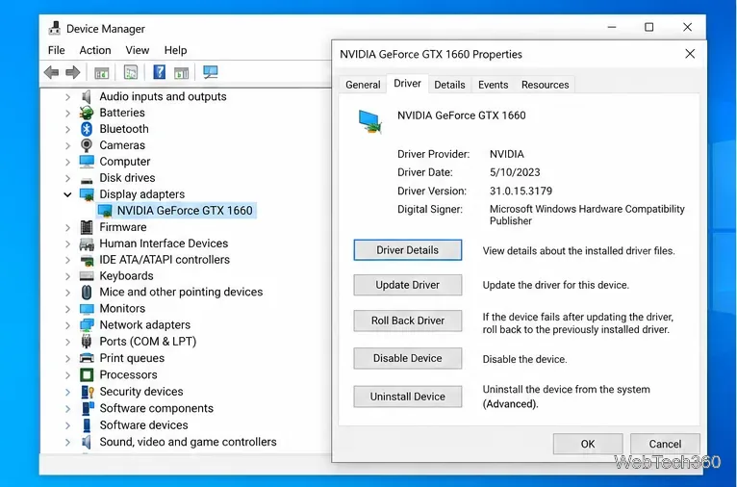Image resolution: width=737 pixels, height=487 pixels.
Task: Click the speaker icon for Audio inputs and outputs
Action: pyautogui.click(x=87, y=97)
